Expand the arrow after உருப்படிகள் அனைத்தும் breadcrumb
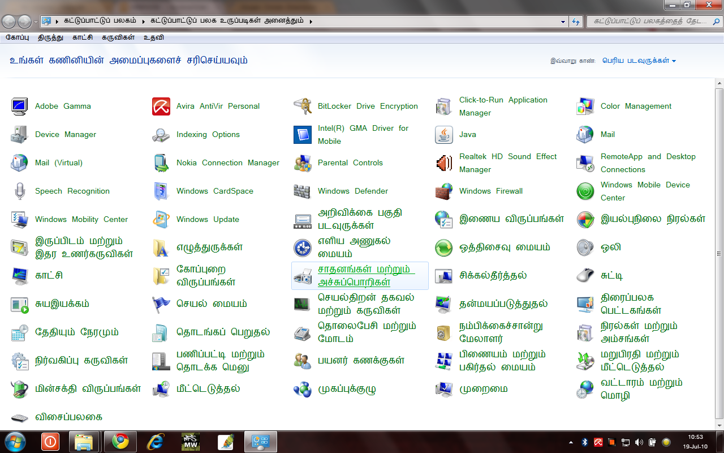The width and height of the screenshot is (724, 453). 311,22
